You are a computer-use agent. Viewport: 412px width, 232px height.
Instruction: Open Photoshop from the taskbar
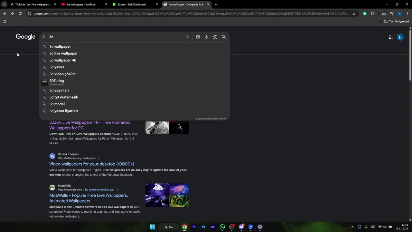203,227
